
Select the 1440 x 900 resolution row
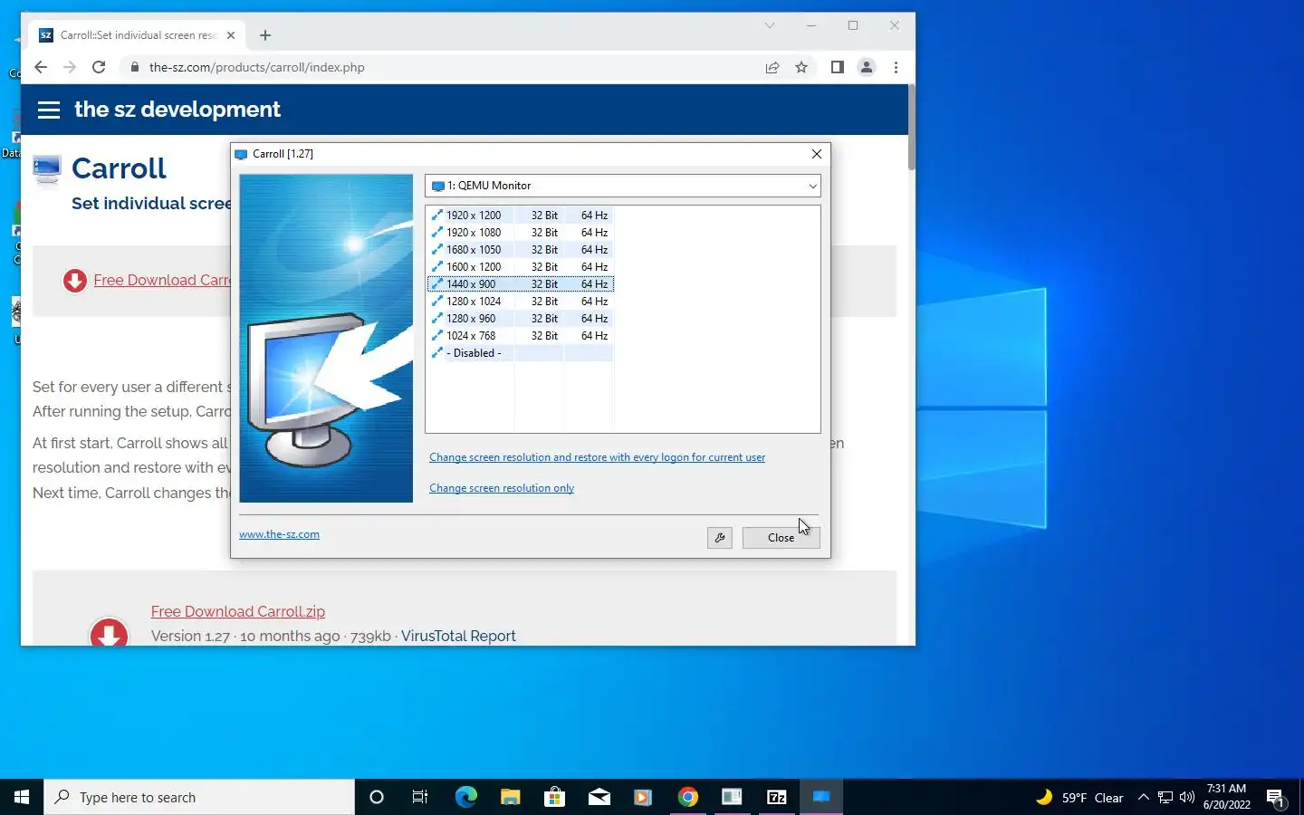click(x=520, y=284)
